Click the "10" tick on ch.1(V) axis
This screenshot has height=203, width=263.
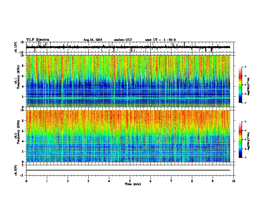coord(22,42)
